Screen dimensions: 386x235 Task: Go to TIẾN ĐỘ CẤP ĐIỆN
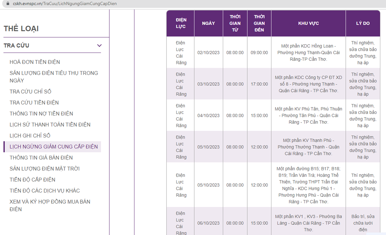pyautogui.click(x=32, y=180)
